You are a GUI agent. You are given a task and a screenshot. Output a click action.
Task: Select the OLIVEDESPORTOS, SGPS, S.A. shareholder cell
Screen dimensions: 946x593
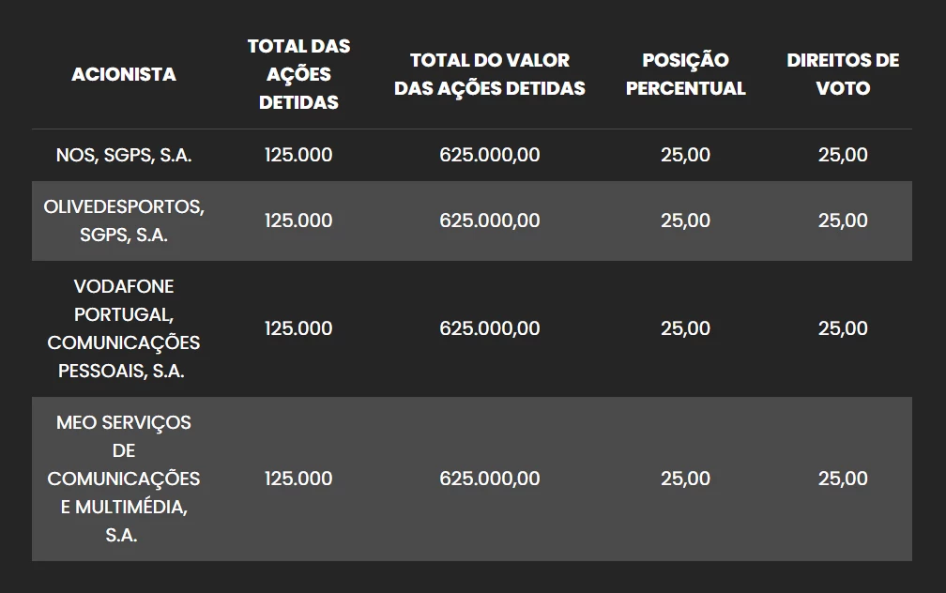124,220
